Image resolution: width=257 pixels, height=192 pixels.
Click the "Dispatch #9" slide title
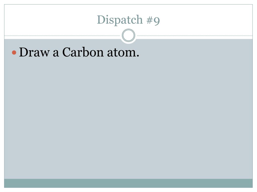coord(128,20)
